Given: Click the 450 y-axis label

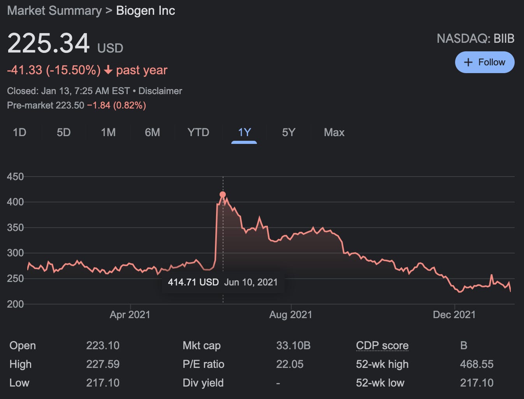Looking at the screenshot, I should pyautogui.click(x=15, y=177).
